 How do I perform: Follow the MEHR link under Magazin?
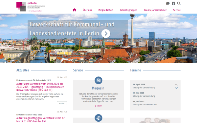point(98,106)
